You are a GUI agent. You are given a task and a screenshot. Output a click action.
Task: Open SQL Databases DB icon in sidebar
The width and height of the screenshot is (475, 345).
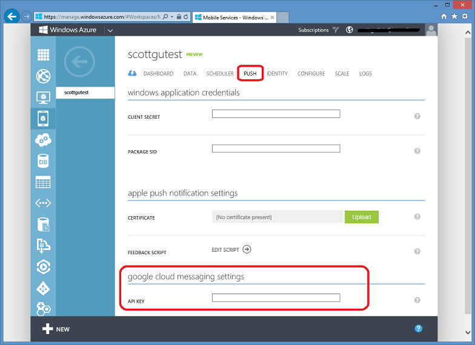43,161
